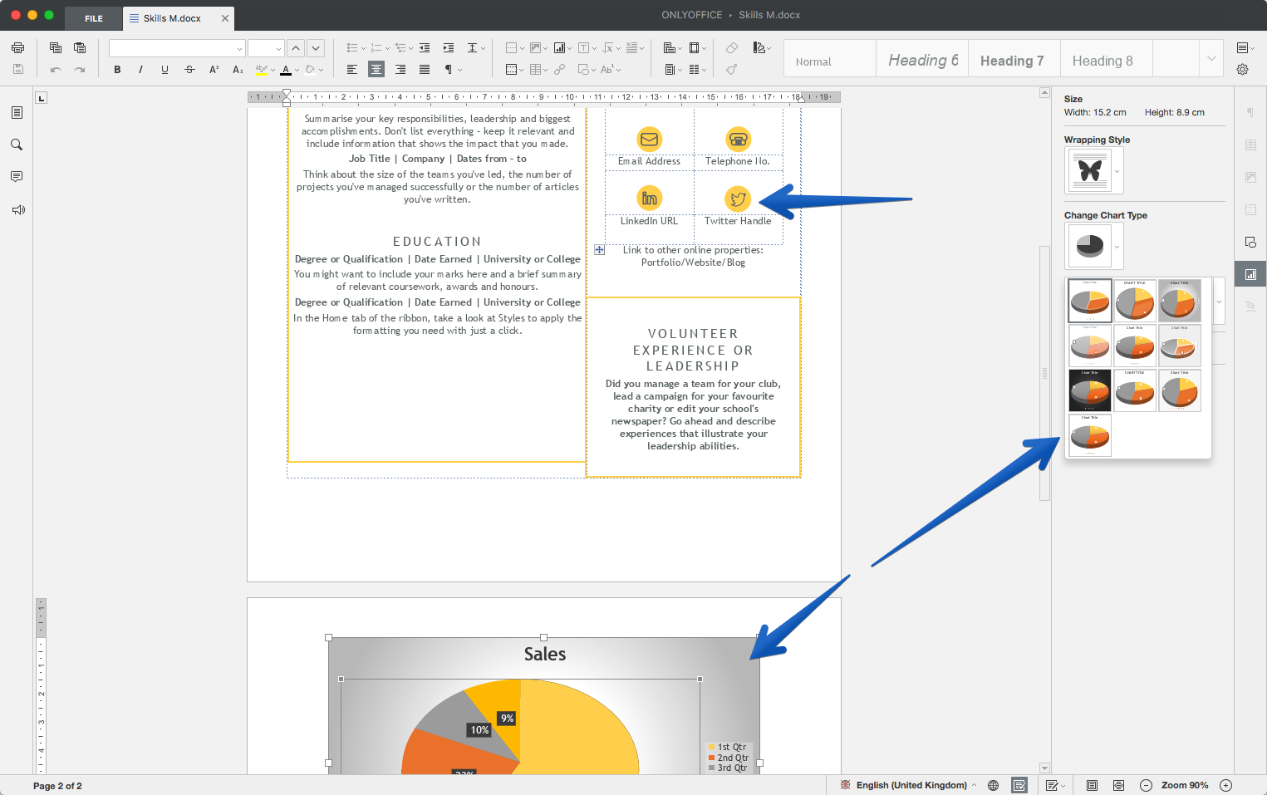Apply the black font colour
Image resolution: width=1267 pixels, height=795 pixels.
tap(286, 70)
